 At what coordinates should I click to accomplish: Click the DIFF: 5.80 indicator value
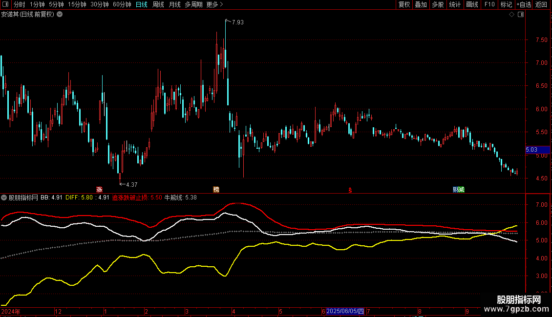79,198
